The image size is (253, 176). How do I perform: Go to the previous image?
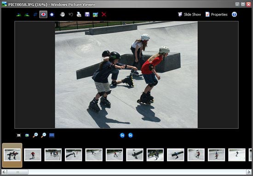pos(122,135)
